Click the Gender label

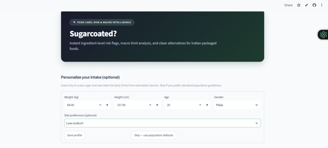219,97
